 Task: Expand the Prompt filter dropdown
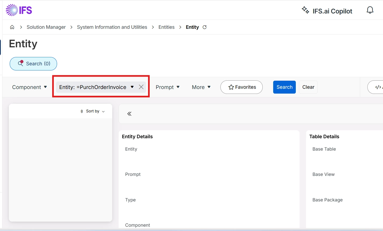tap(168, 87)
